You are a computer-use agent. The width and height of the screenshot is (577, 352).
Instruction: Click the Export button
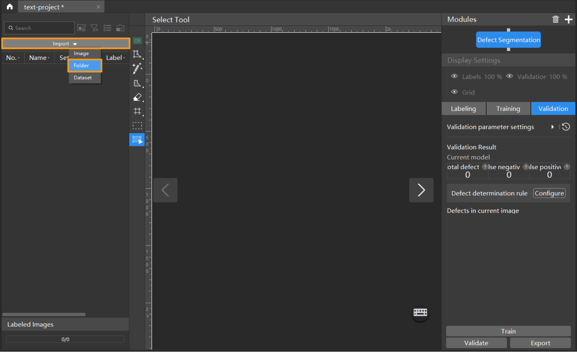click(540, 343)
